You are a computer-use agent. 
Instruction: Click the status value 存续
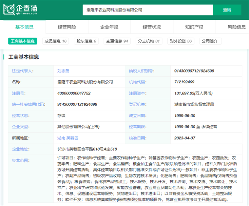pos(61,115)
